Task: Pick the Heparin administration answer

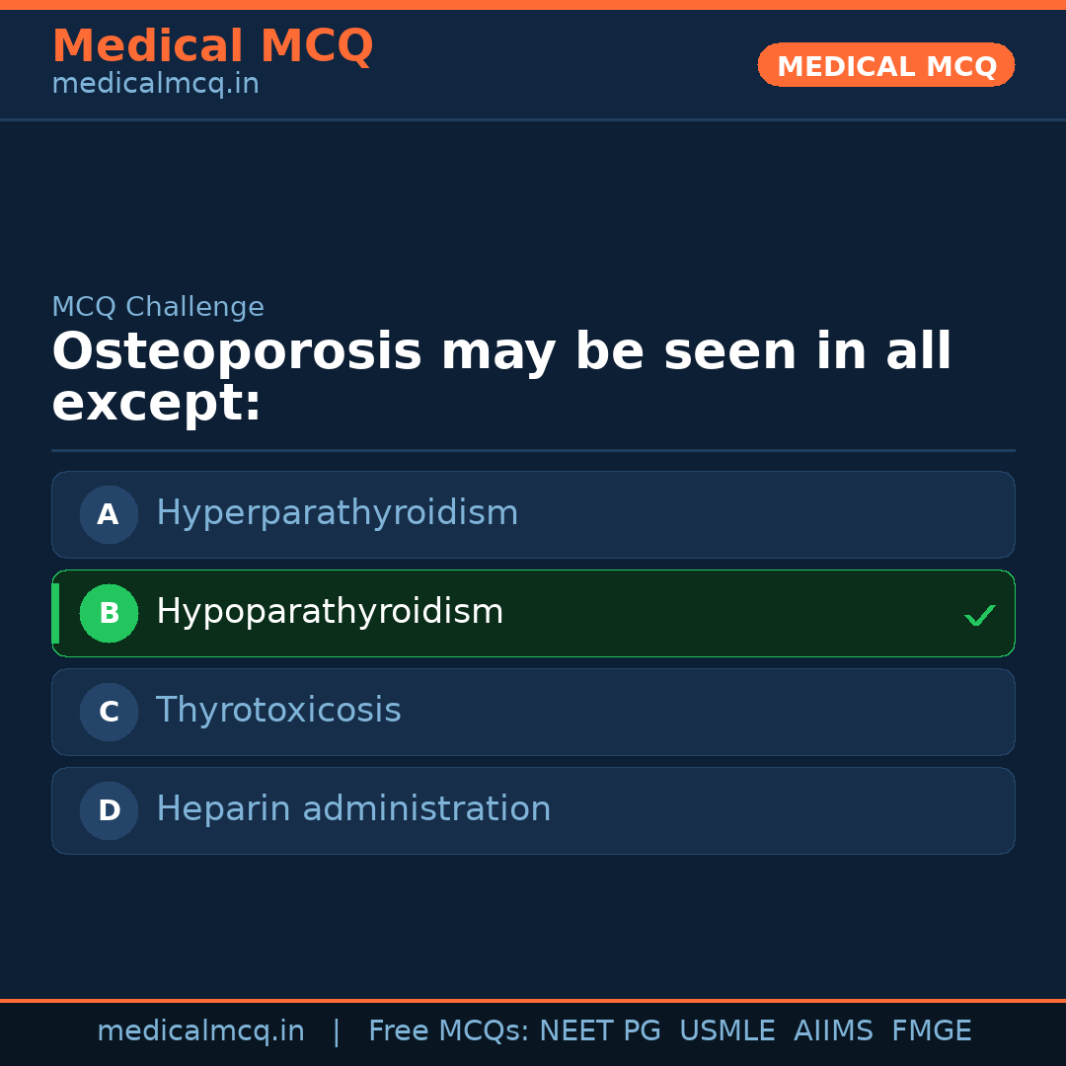Action: (353, 809)
